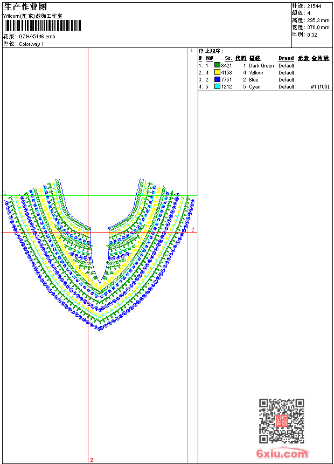Click the barcode under the Wilcom title
Screen dimensions: 334x464
(x=42, y=25)
